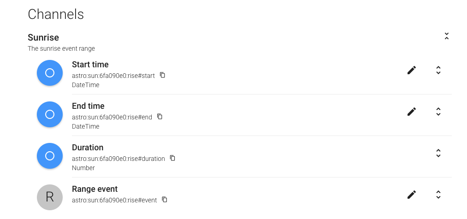Copy the rise#duration channel UID
The image size is (467, 219).
coord(172,158)
